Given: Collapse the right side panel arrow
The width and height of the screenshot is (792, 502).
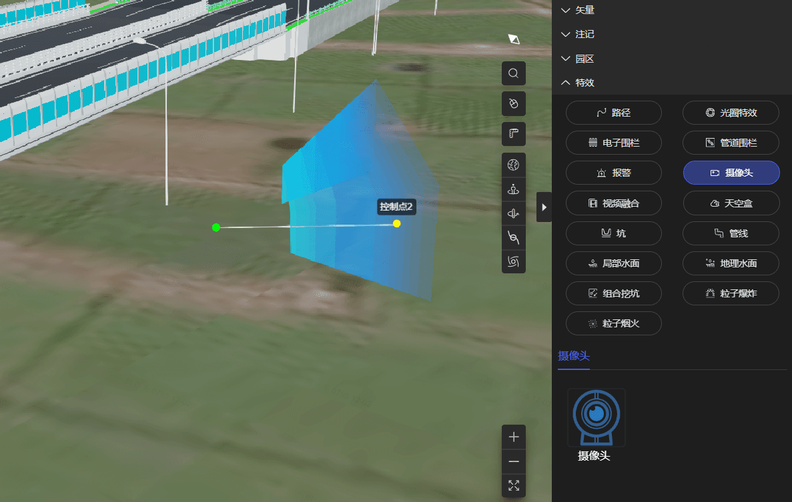Looking at the screenshot, I should click(544, 207).
